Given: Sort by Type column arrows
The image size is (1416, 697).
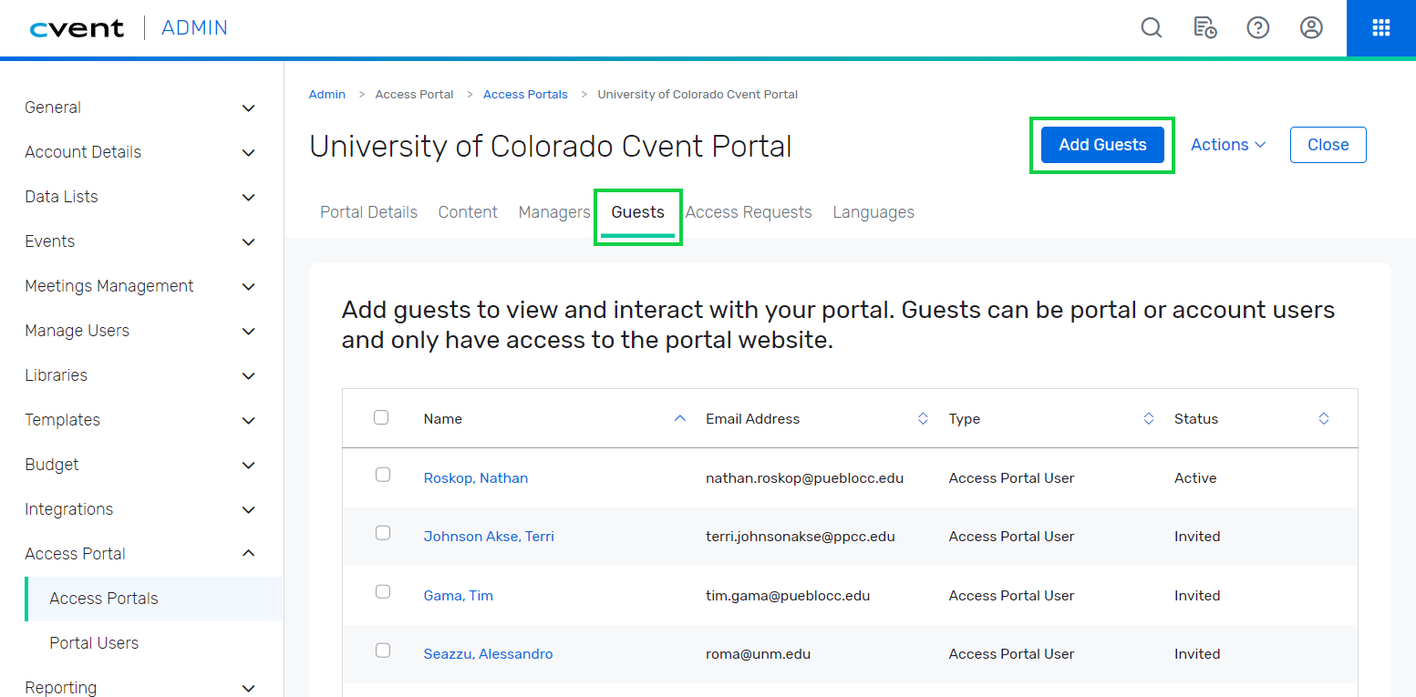Looking at the screenshot, I should [x=1149, y=419].
